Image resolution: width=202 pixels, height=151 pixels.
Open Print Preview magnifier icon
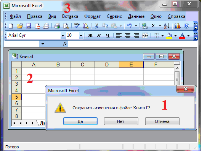coord(66,26)
